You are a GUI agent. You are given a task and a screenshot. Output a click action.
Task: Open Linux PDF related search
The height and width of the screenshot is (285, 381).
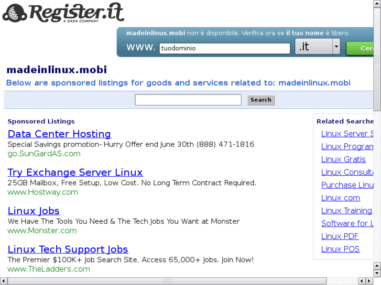coord(340,236)
